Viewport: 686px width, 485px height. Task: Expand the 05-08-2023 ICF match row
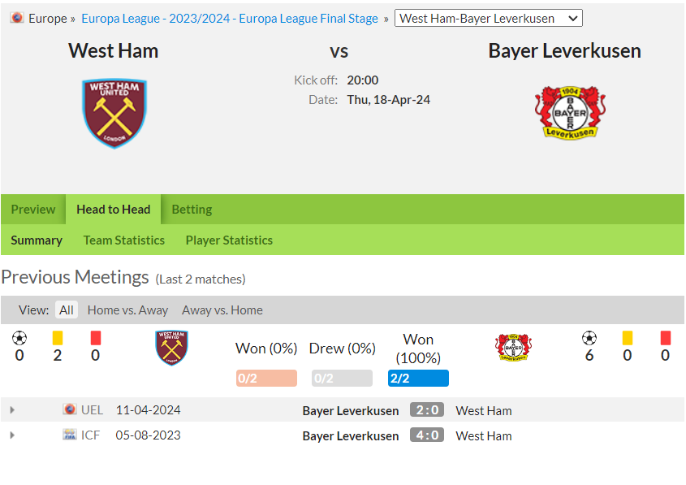click(x=12, y=435)
